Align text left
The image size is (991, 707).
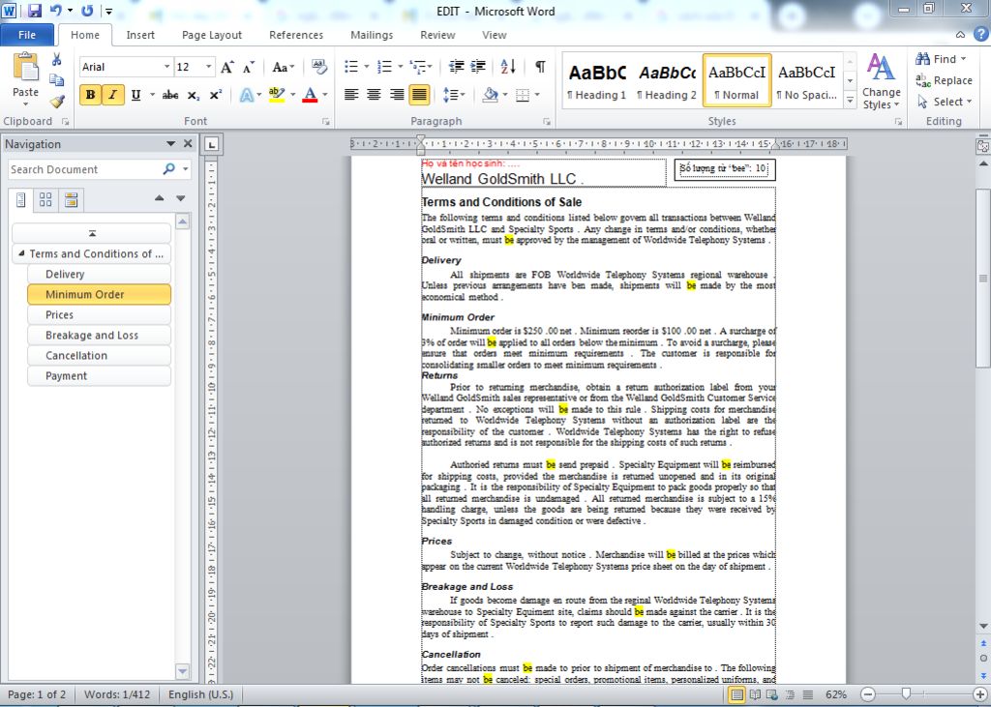[x=351, y=95]
